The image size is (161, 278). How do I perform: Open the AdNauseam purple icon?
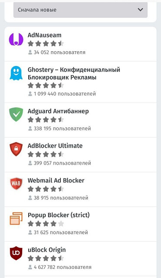click(x=16, y=40)
